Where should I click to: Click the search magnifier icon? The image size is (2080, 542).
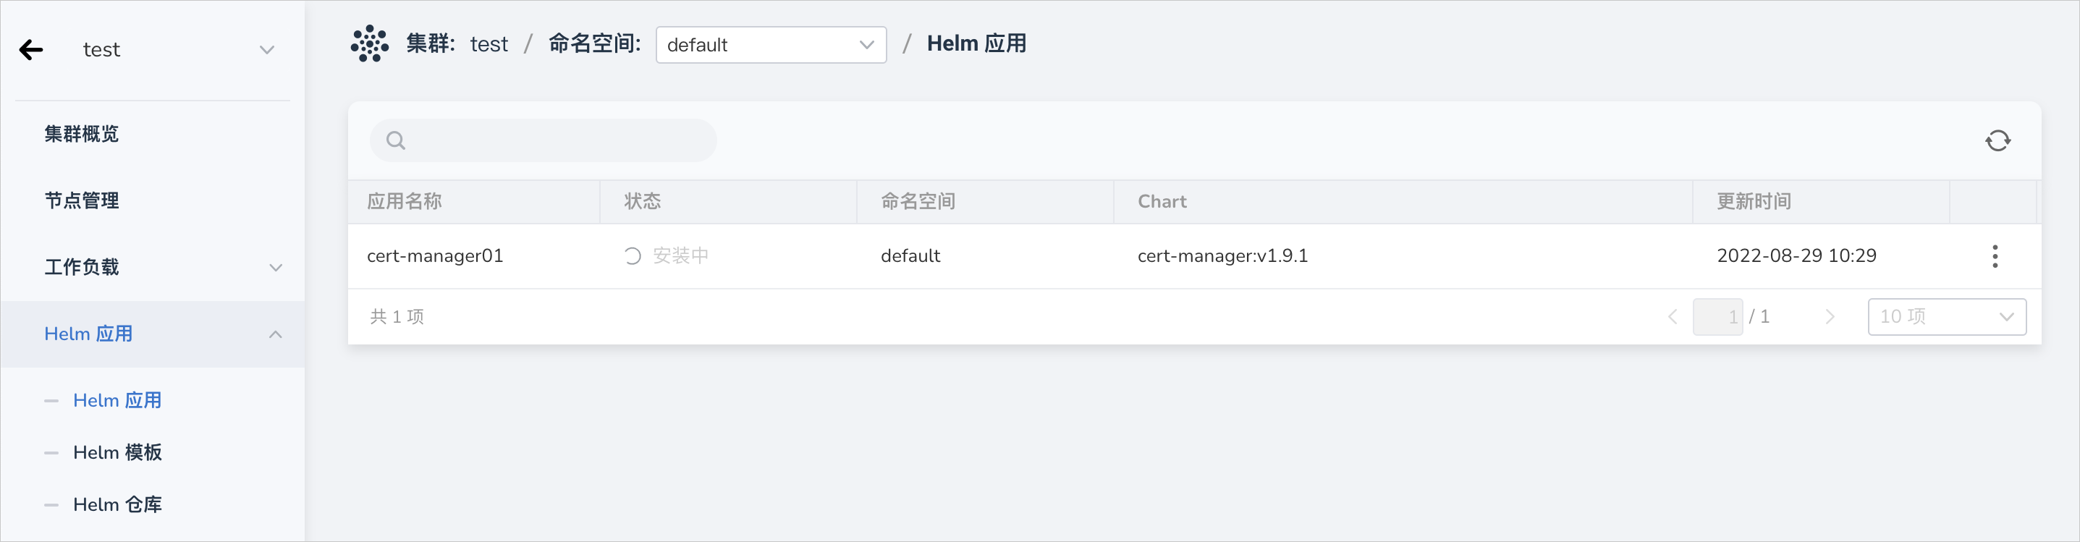[x=396, y=140]
